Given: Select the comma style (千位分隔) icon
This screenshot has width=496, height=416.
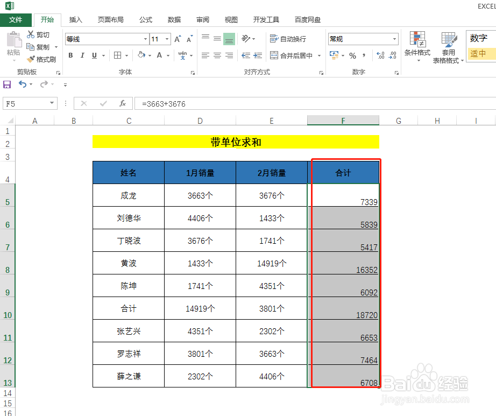Looking at the screenshot, I should pyautogui.click(x=364, y=55).
